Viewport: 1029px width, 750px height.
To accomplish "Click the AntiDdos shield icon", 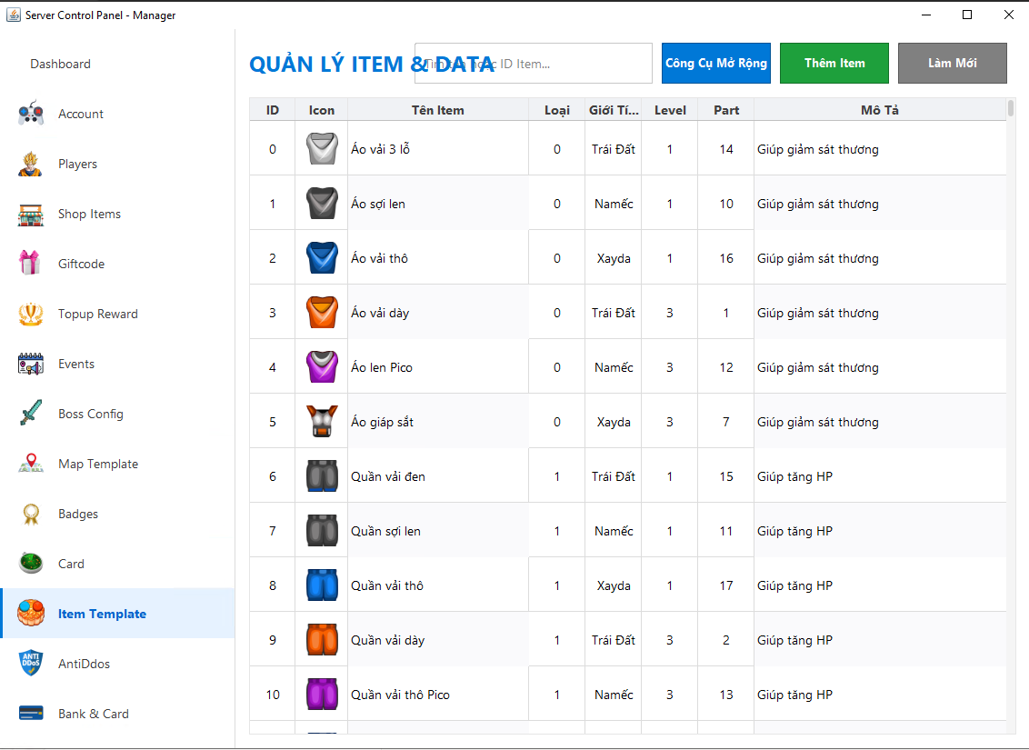I will pos(31,663).
